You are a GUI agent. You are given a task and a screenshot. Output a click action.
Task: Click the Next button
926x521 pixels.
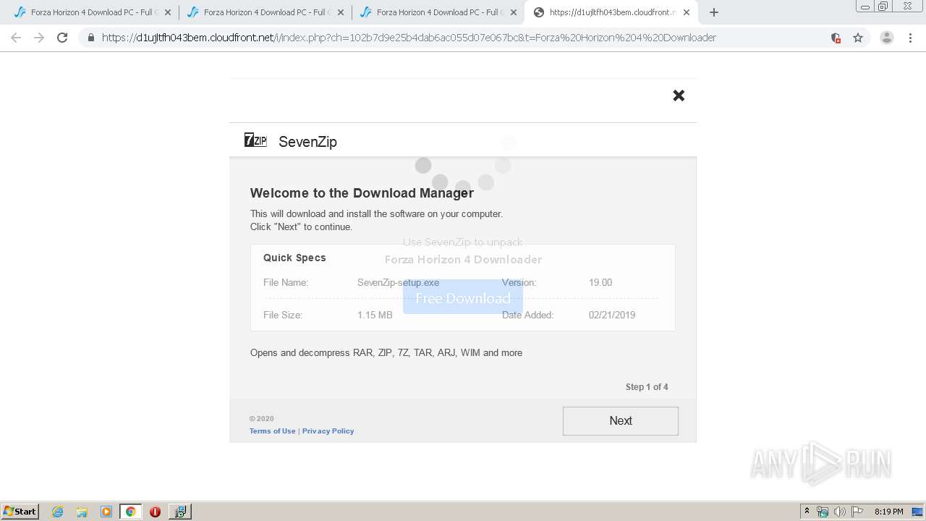pos(620,420)
